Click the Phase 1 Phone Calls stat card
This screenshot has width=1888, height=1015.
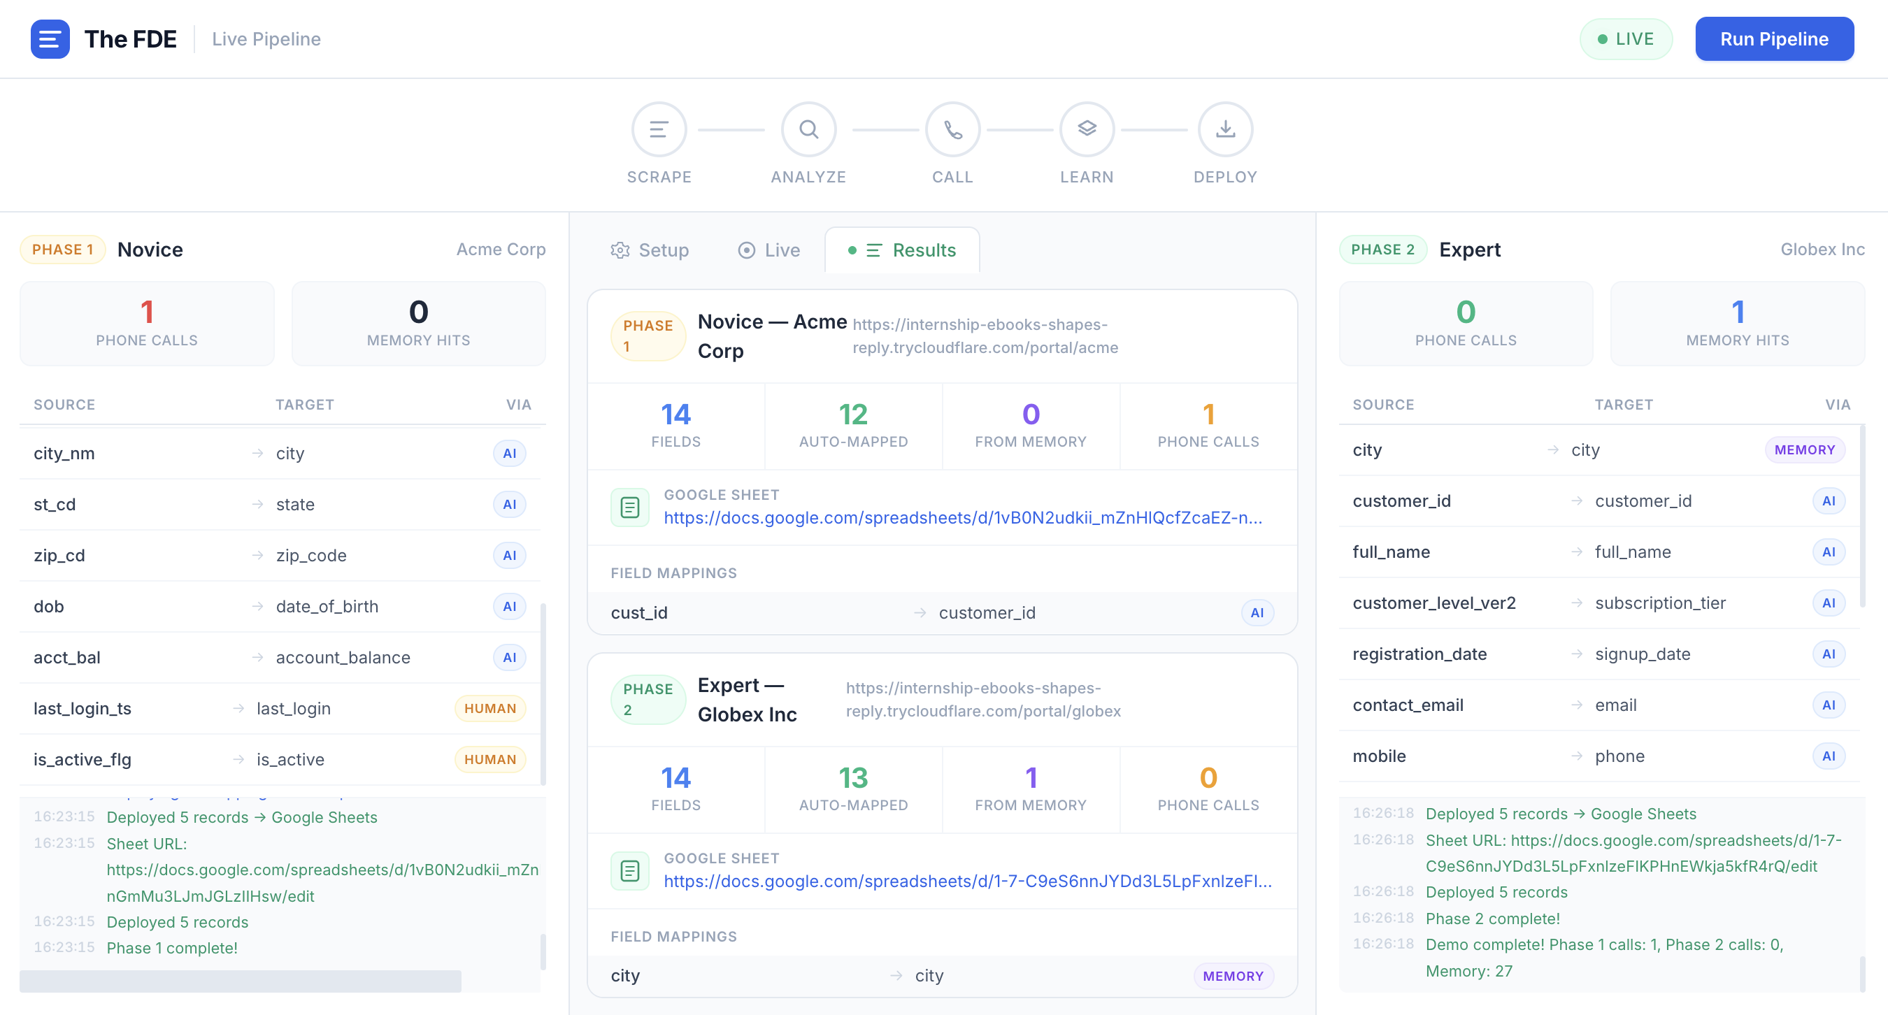pyautogui.click(x=147, y=324)
